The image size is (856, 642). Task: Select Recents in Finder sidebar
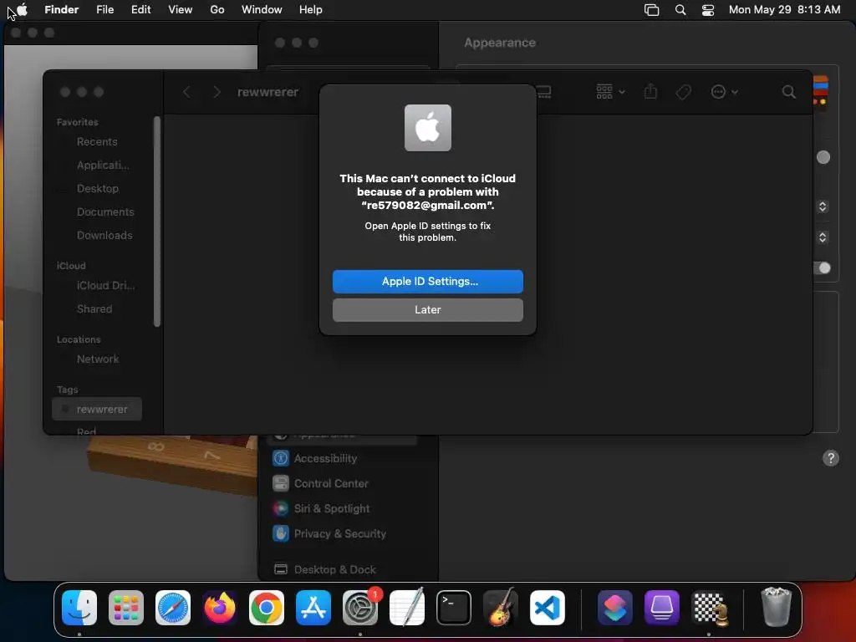pyautogui.click(x=97, y=142)
